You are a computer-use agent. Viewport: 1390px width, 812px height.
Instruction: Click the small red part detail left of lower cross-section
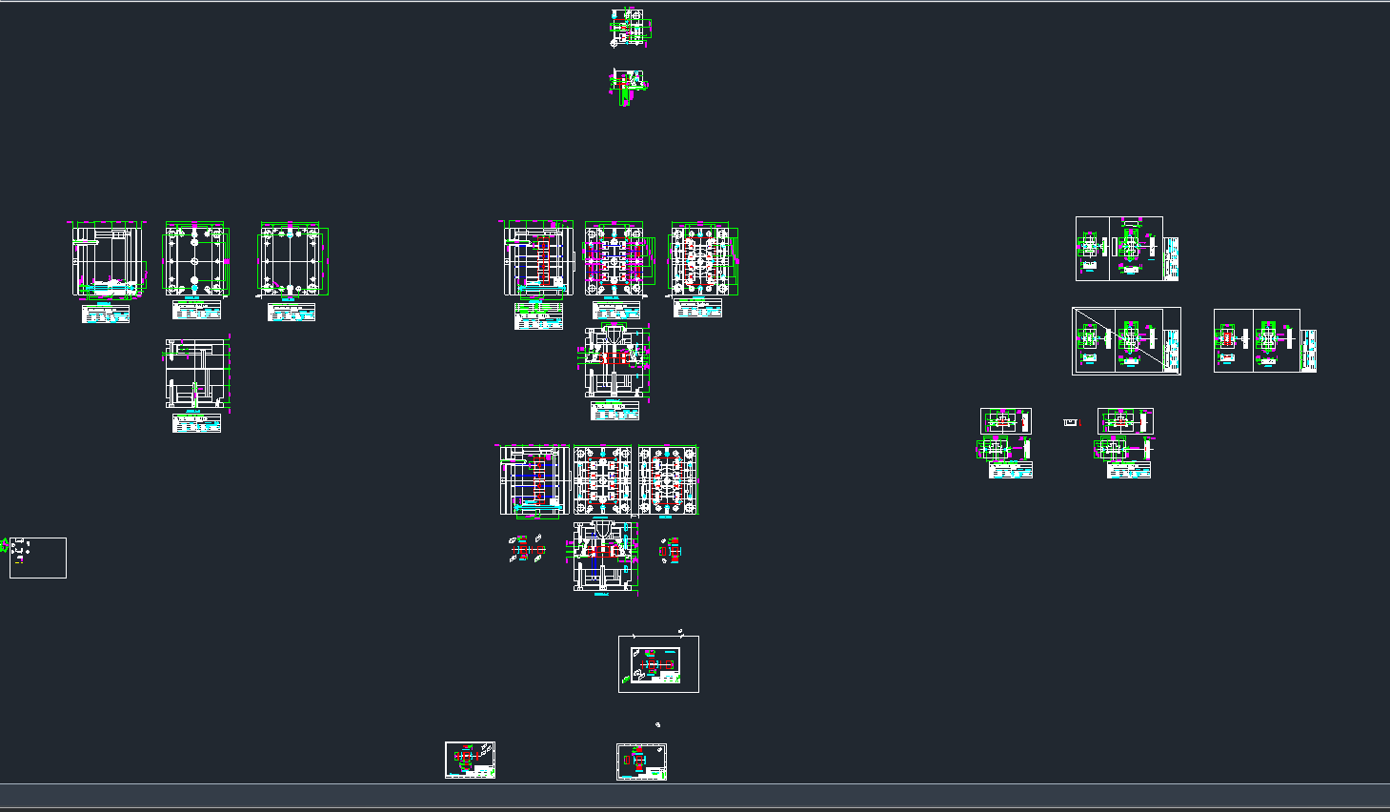point(526,550)
